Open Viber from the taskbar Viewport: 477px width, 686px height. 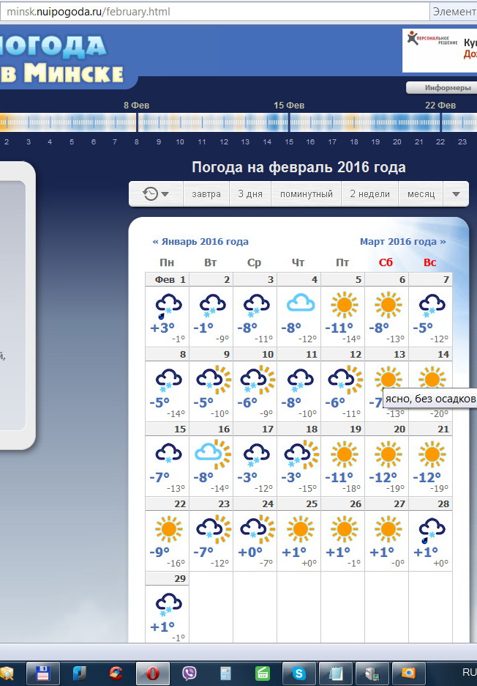189,673
